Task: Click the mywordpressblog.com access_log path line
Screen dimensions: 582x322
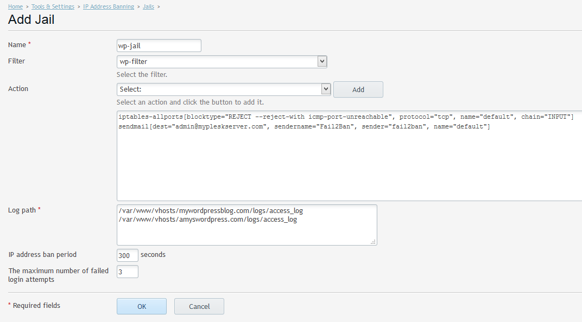Action: pos(211,210)
